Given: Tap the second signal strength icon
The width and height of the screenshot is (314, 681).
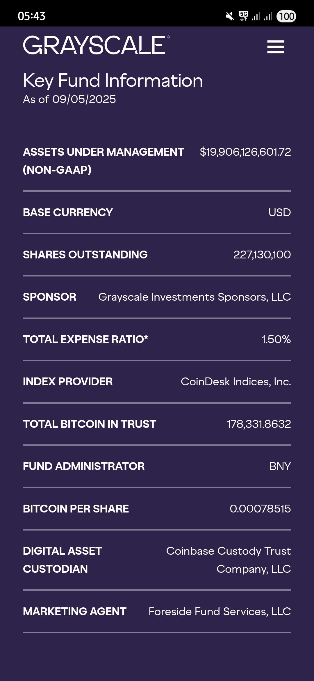Looking at the screenshot, I should tap(268, 16).
